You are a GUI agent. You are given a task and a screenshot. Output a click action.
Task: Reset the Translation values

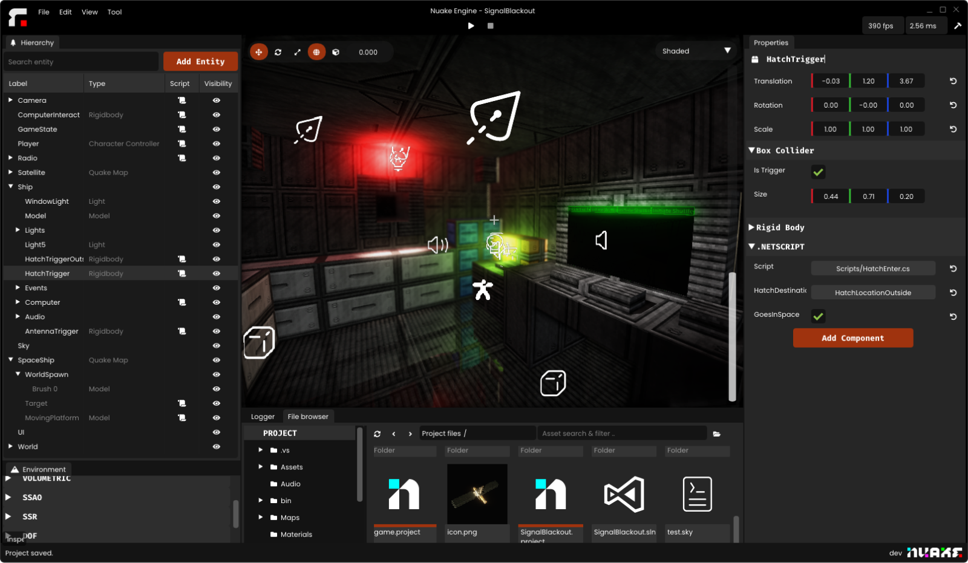[953, 81]
